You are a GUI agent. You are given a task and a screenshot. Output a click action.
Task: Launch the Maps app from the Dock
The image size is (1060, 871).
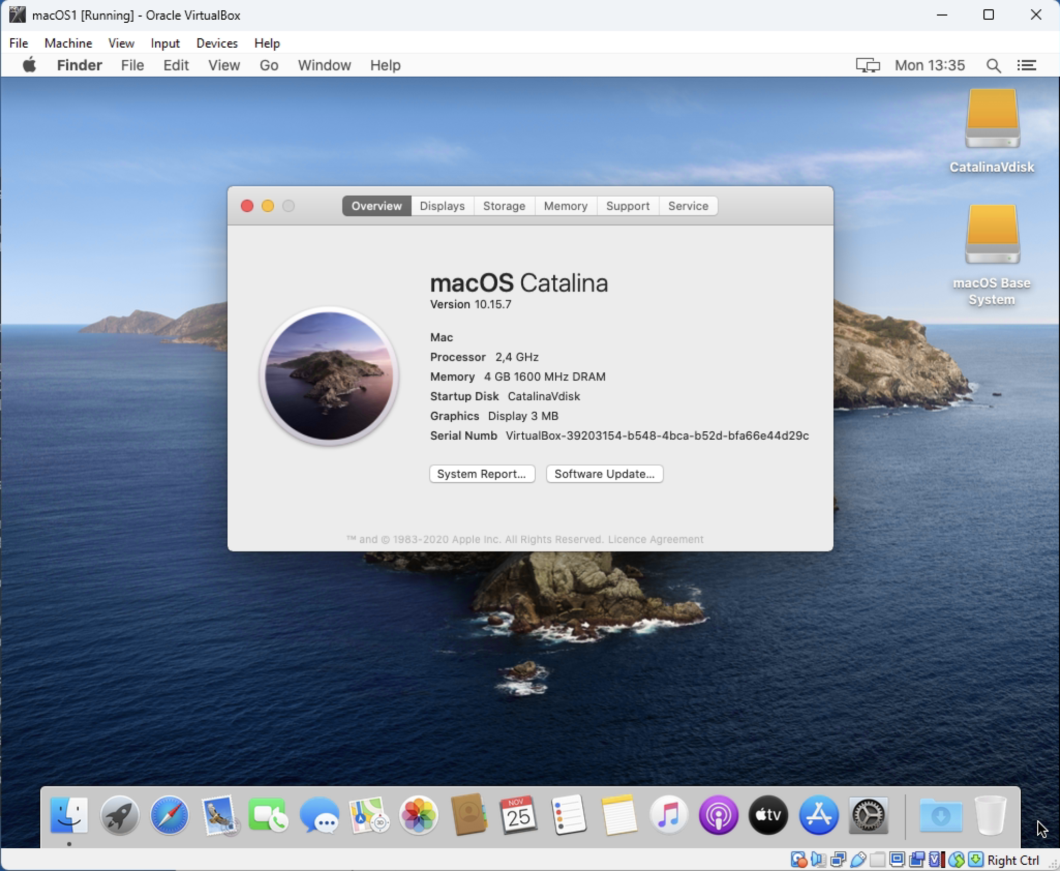369,816
